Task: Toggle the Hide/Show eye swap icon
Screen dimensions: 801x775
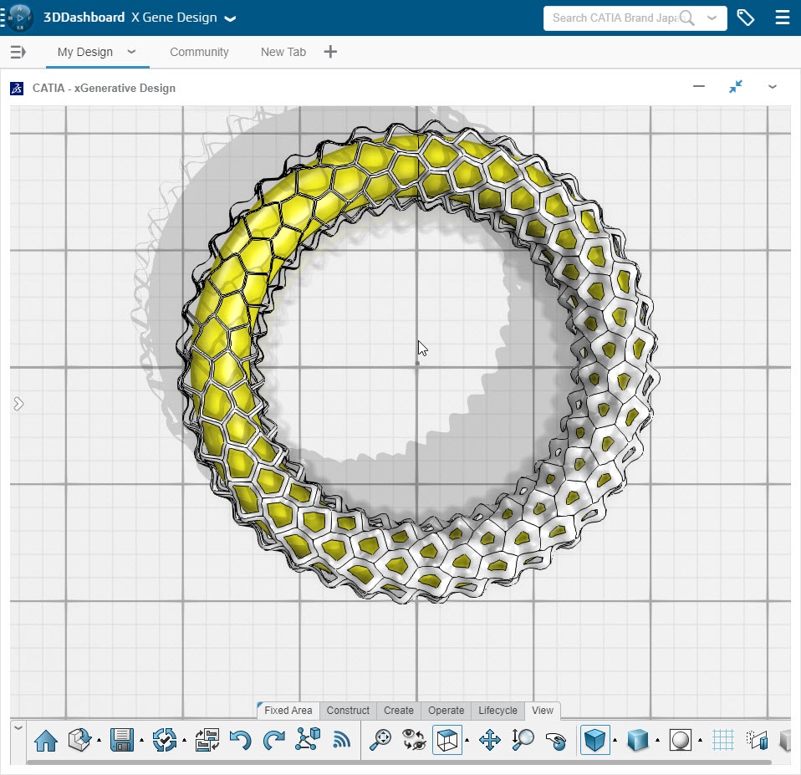Action: [x=414, y=740]
